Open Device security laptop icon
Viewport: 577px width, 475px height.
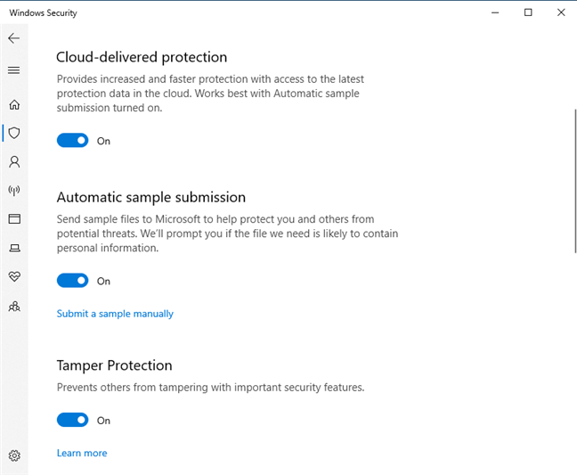tap(13, 248)
